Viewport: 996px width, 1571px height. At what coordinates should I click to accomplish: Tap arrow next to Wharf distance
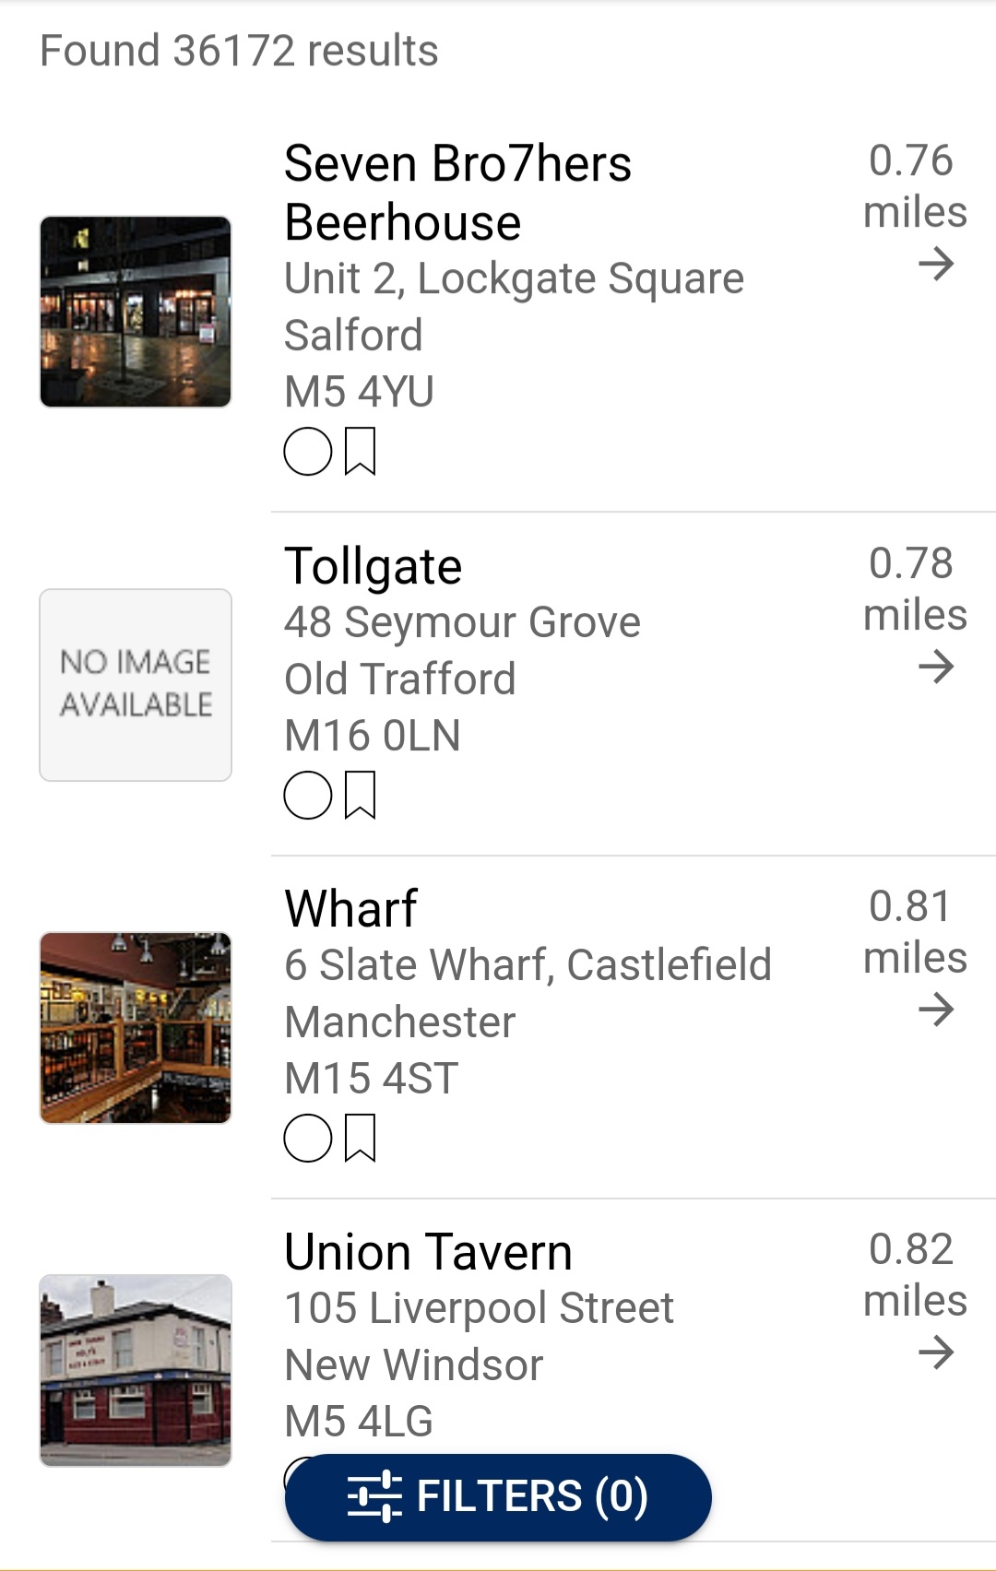tap(935, 1010)
